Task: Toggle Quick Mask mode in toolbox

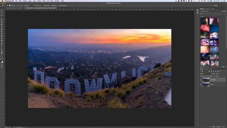Action: click(x=2, y=64)
